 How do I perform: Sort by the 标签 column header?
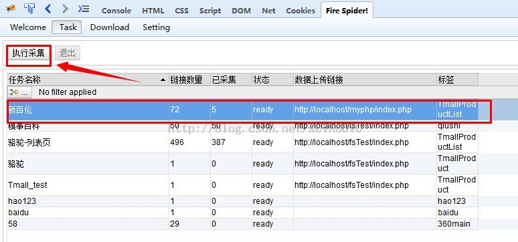click(458, 80)
